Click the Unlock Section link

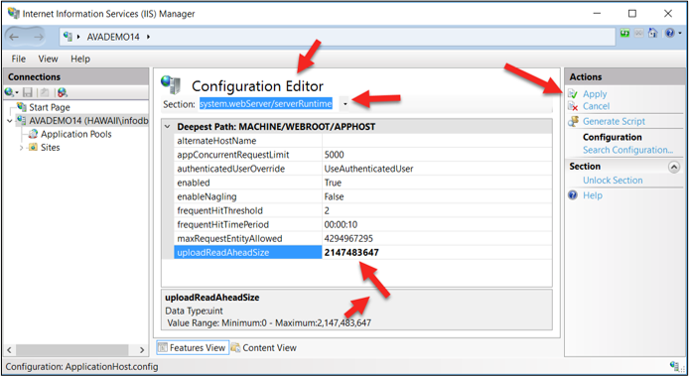(613, 181)
